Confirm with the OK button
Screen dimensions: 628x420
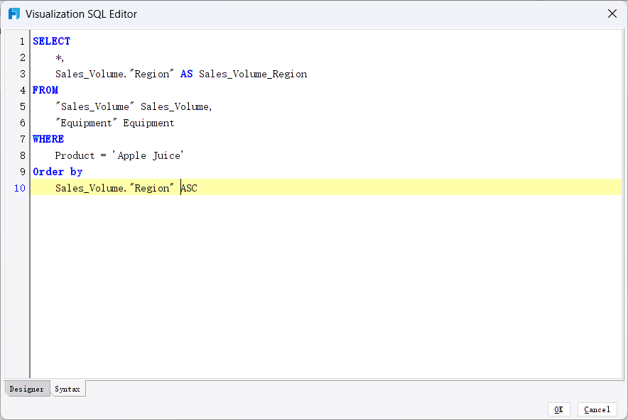(x=558, y=409)
